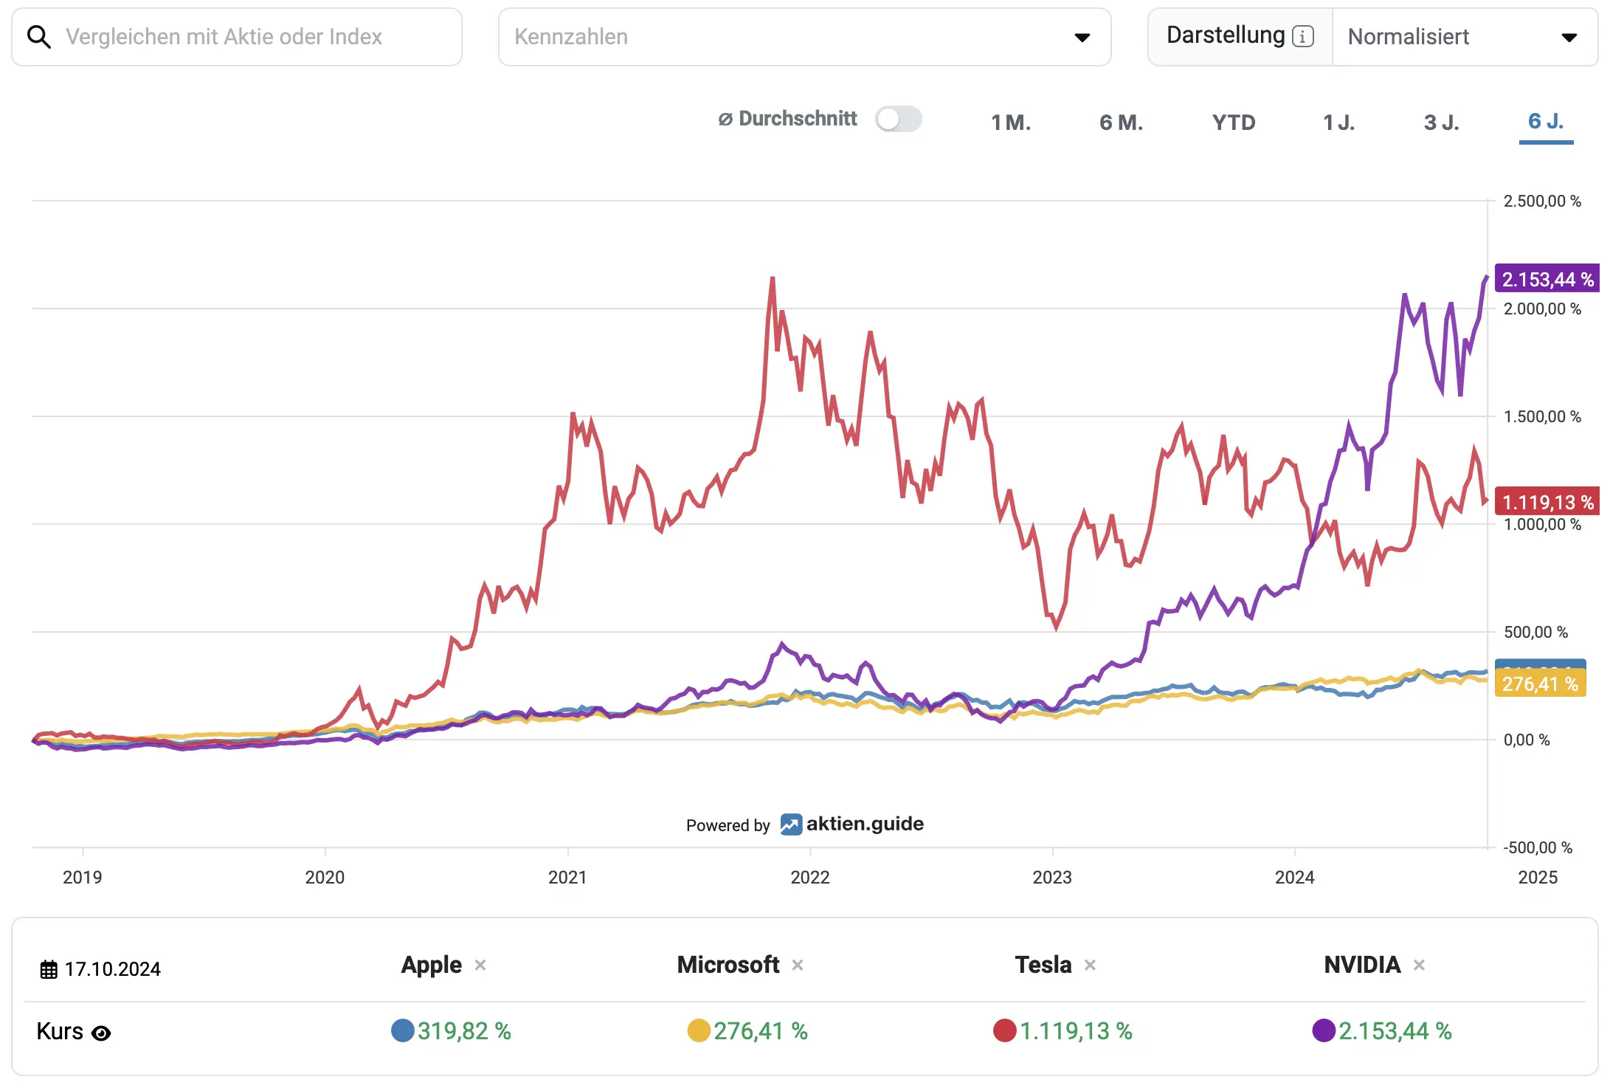Remove Tesla from the comparison
Image resolution: width=1610 pixels, height=1088 pixels.
tap(1090, 965)
